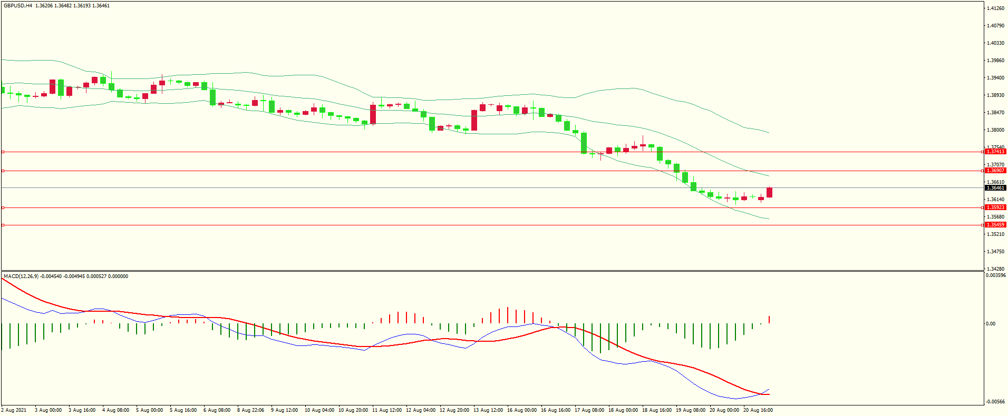Click the 1.35923 red price tag

point(995,207)
